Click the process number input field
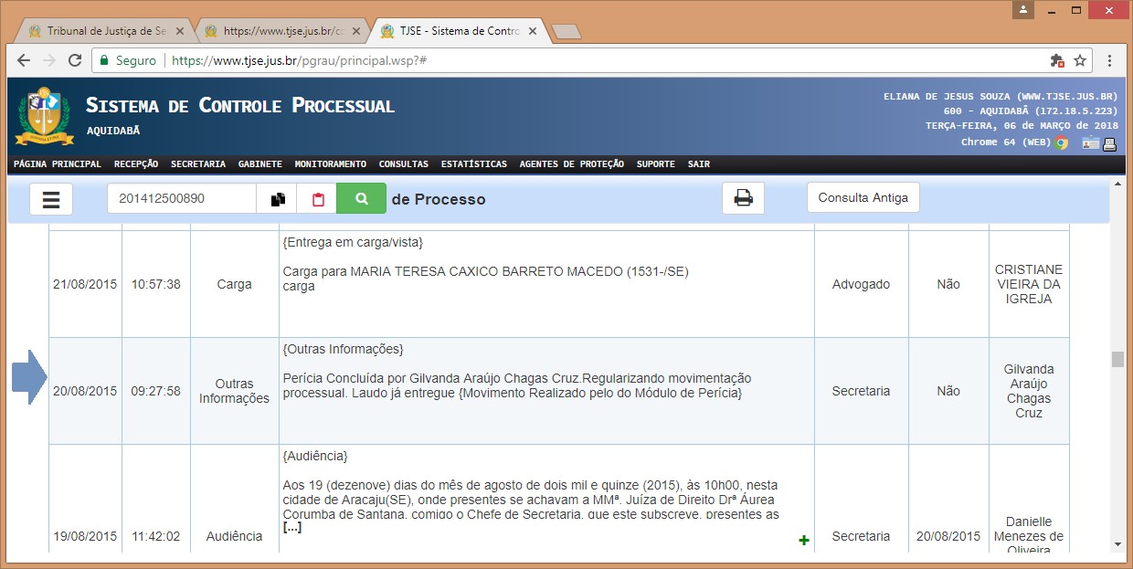The width and height of the screenshot is (1133, 569). coord(181,199)
